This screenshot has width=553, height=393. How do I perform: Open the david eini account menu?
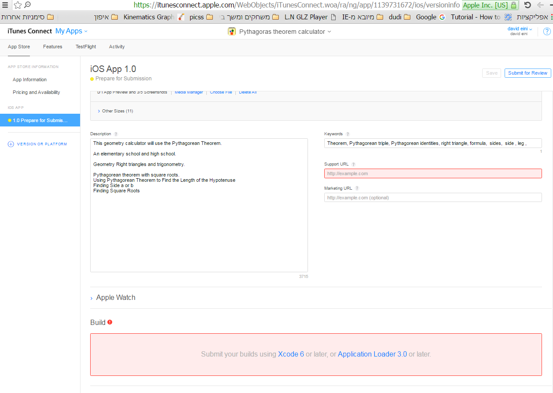[x=520, y=29]
